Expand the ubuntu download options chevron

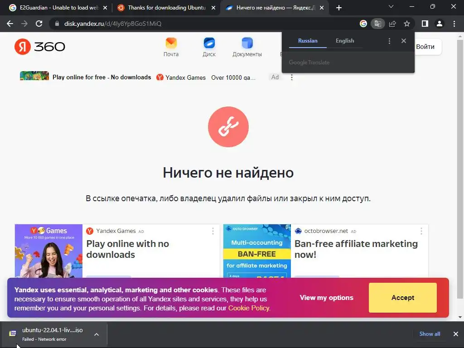(x=97, y=334)
